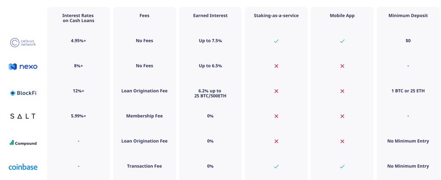Select the Interest Rates on Cash Loans header
Viewport: 441px width, 180px height.
pos(78,18)
